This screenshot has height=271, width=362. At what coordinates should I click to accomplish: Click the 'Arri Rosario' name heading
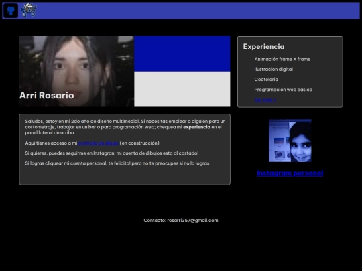click(x=47, y=96)
